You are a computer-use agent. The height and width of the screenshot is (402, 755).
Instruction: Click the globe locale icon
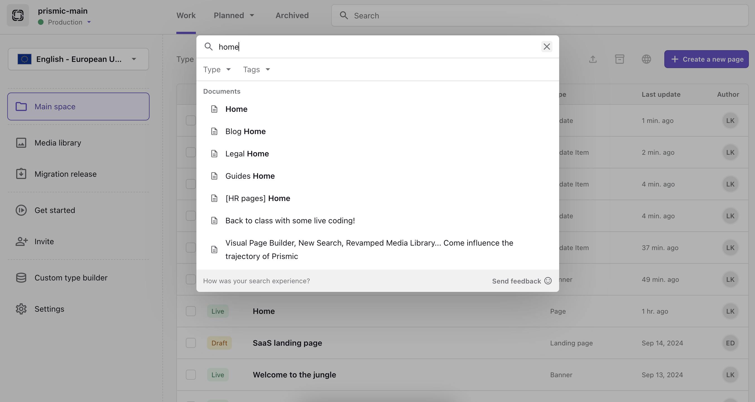(646, 59)
